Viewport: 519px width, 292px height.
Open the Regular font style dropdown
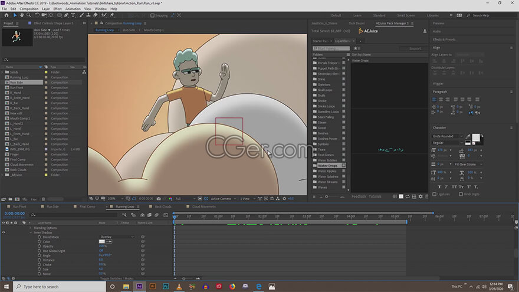448,143
